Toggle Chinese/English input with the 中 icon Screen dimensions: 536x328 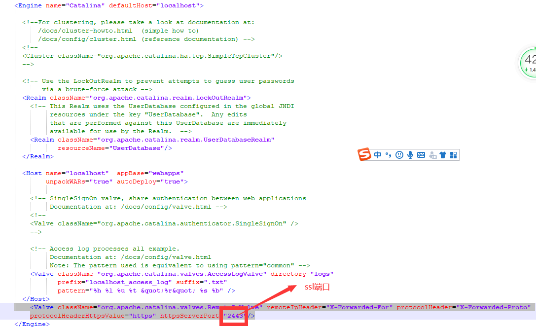coord(377,154)
